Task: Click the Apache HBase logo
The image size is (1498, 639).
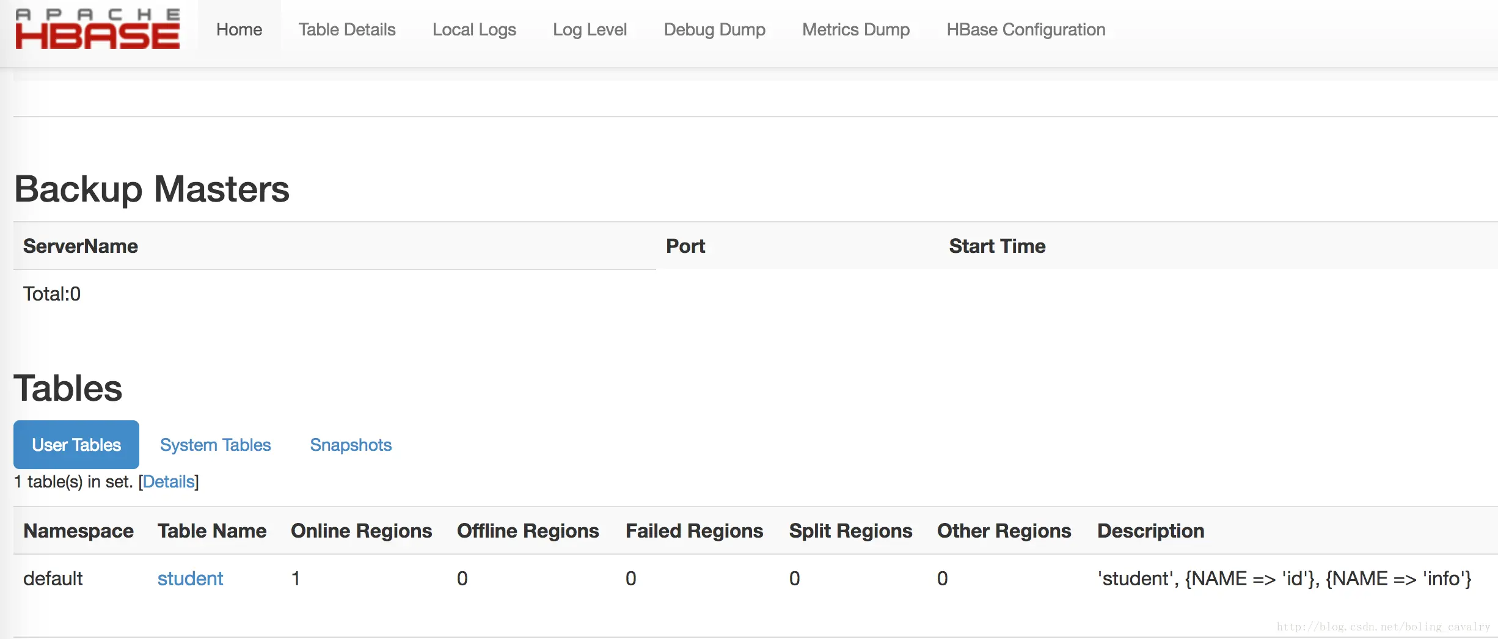Action: click(x=98, y=29)
